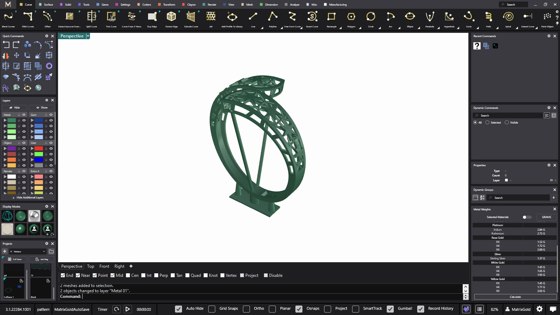Toggle the Auto Hide checkbox
Viewport: 560px width, 315px height.
click(178, 309)
